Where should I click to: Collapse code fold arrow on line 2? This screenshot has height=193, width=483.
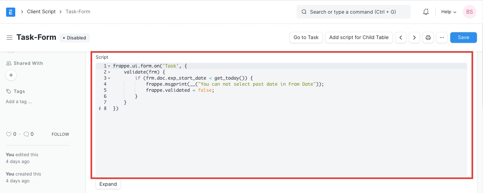109,72
